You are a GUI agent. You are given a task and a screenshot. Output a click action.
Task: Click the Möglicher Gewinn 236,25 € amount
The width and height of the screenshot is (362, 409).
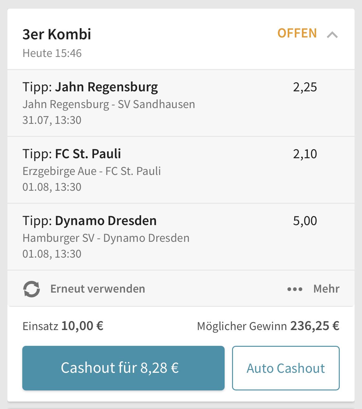[314, 326]
